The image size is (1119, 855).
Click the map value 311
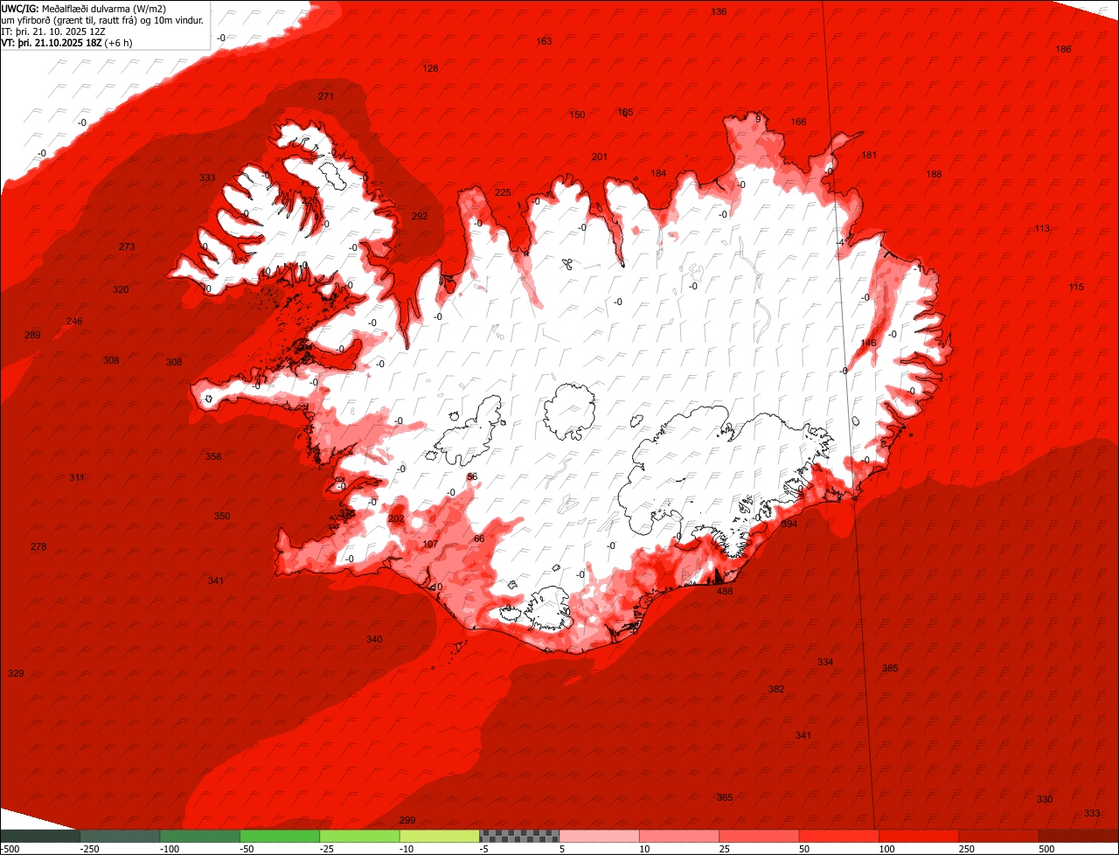(x=77, y=477)
